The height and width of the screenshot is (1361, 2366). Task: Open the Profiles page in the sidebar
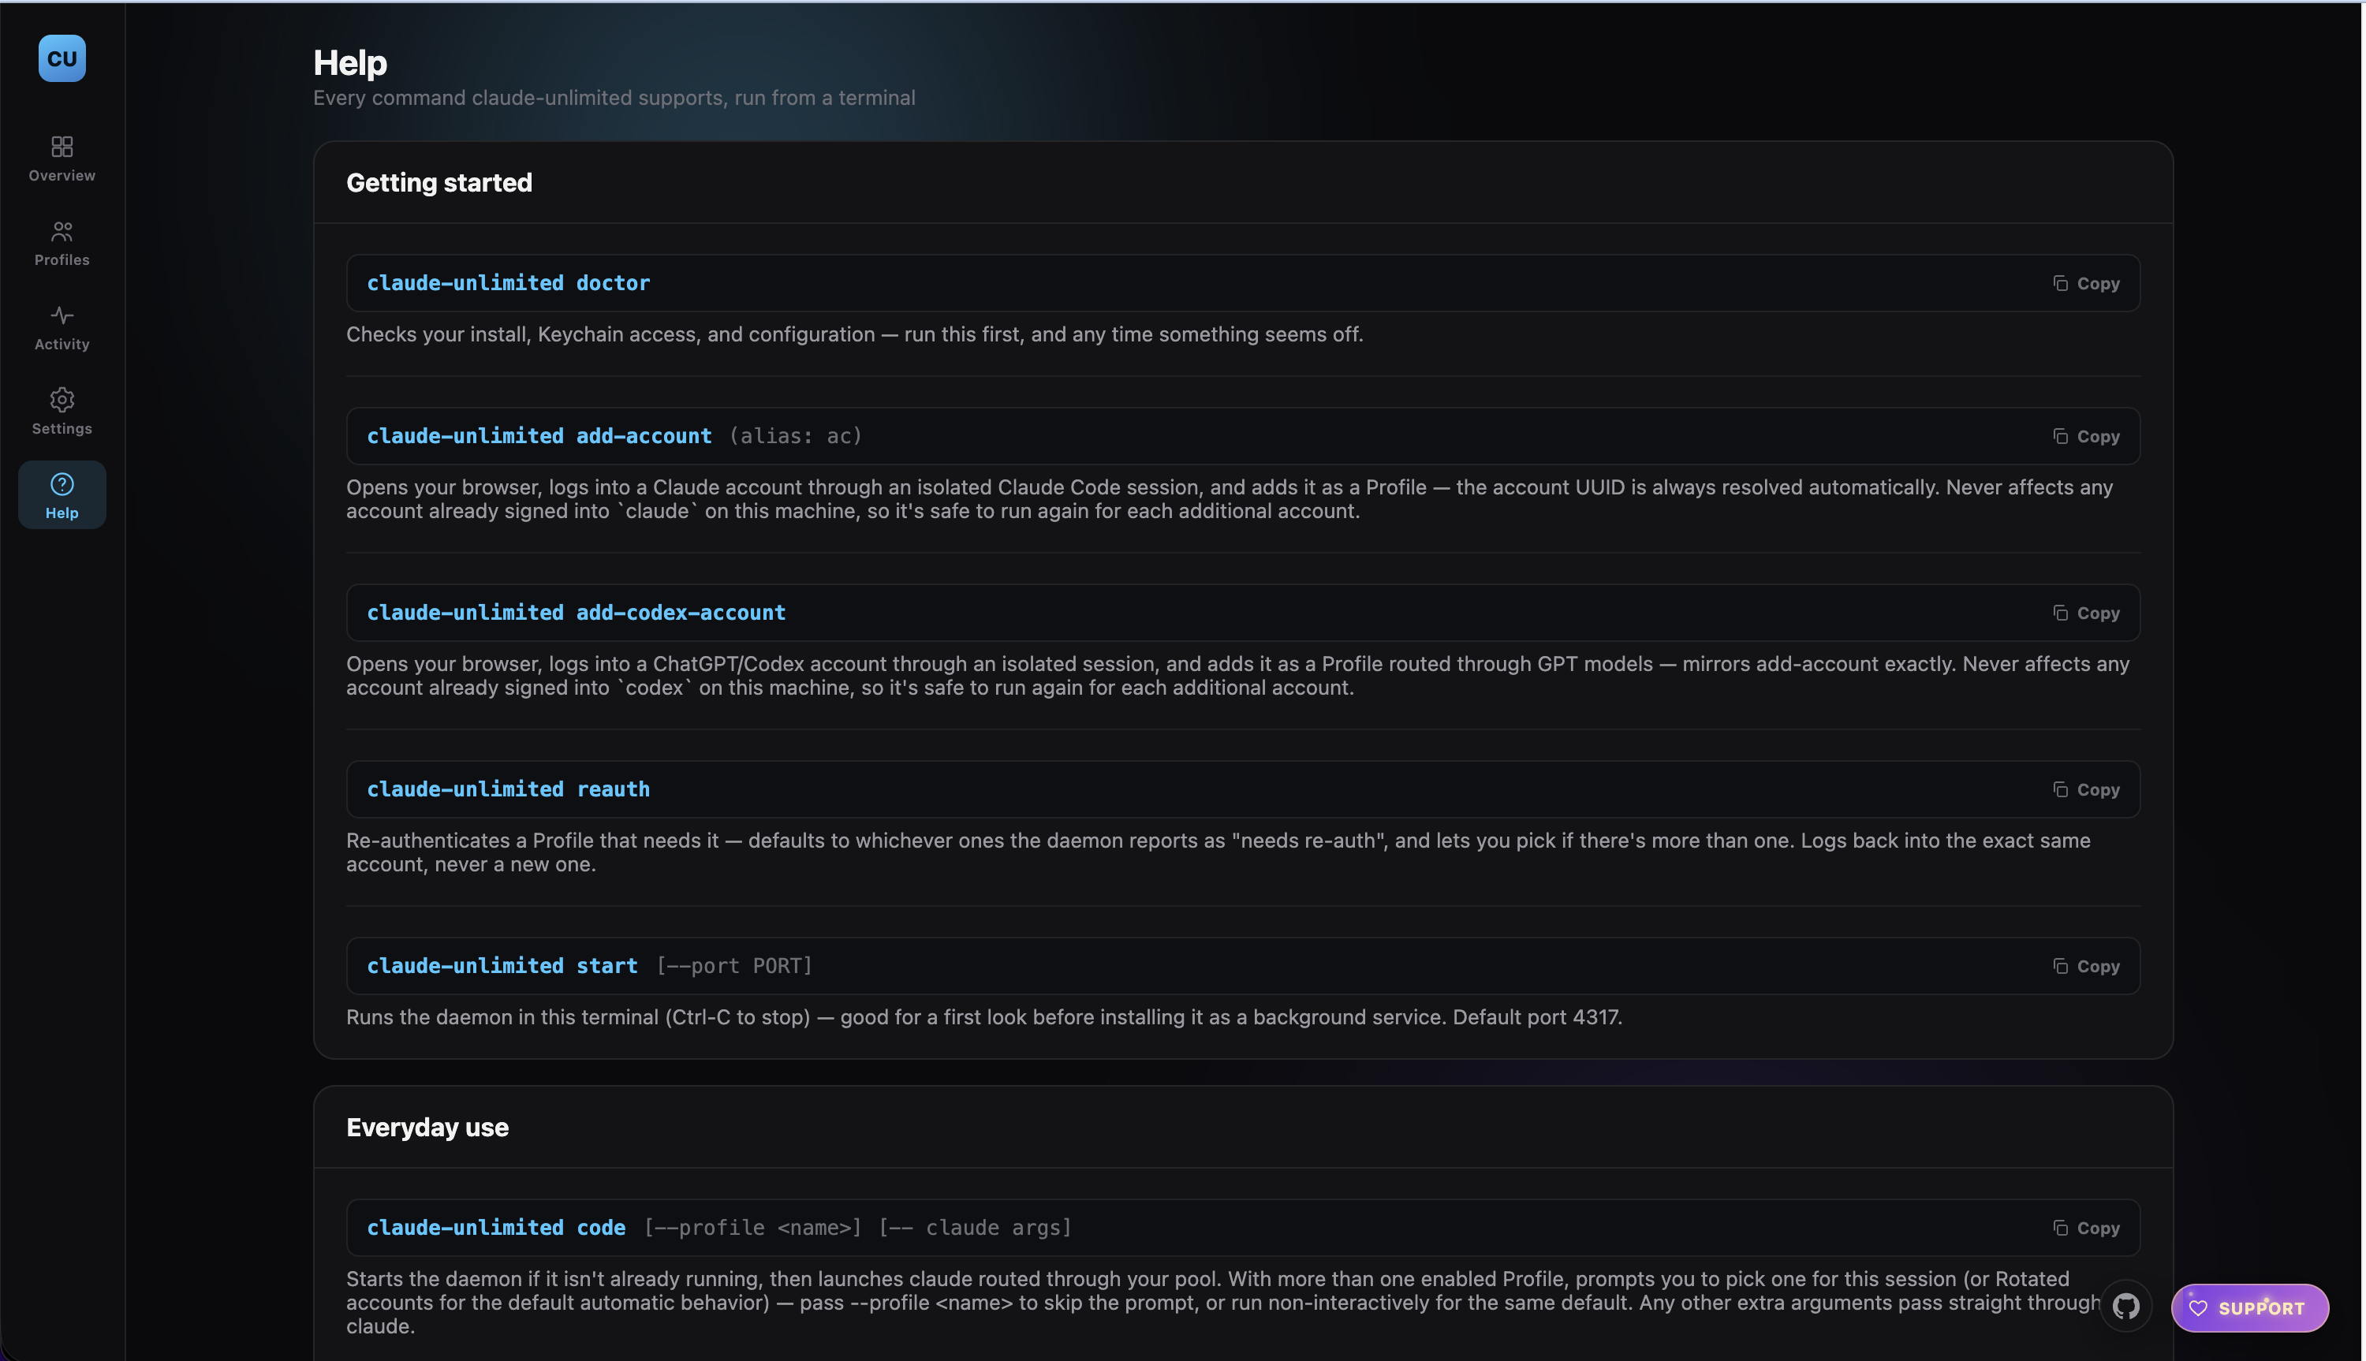tap(62, 242)
